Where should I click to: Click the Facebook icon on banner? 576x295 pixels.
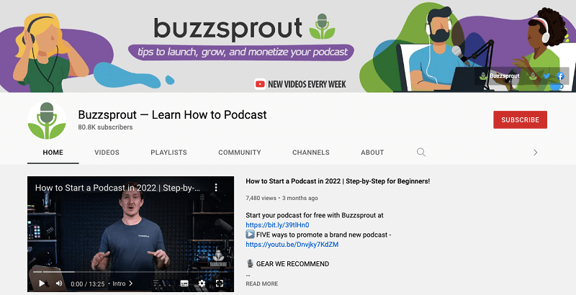point(560,76)
